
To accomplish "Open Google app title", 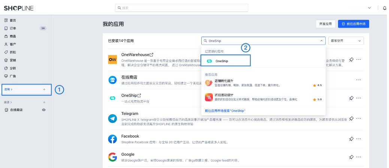I will pos(128,155).
